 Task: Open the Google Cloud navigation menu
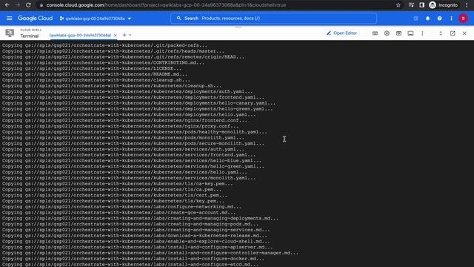[10, 19]
